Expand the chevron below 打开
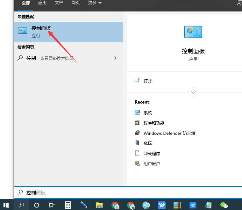The height and width of the screenshot is (210, 242). coord(193,92)
